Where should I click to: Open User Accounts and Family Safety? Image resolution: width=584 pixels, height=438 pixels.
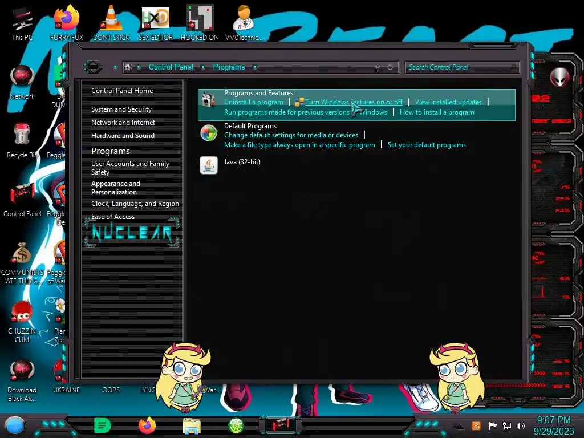[131, 168]
